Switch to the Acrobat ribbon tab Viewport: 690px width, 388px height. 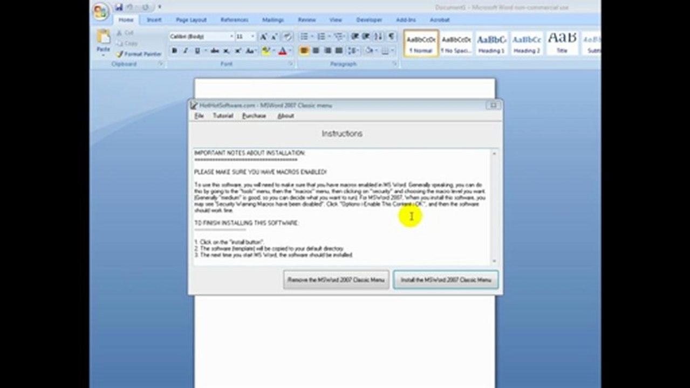pos(440,20)
